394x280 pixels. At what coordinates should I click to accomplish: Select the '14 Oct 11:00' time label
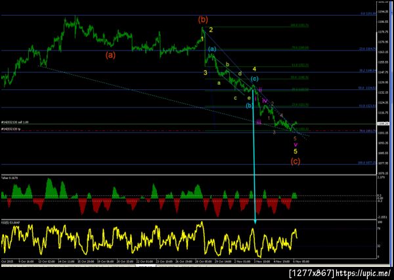65,261
